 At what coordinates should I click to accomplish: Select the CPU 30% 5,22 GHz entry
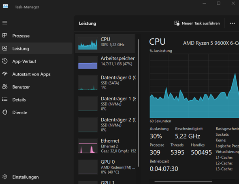point(105,43)
